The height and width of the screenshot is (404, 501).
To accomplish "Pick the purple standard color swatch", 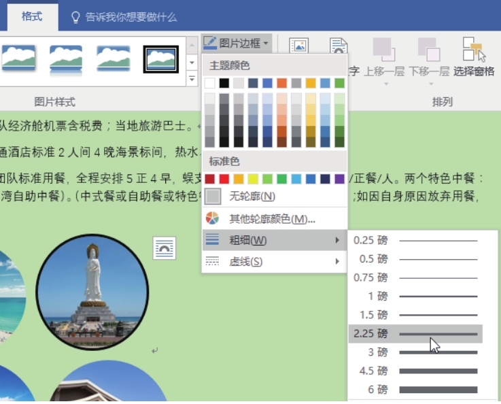I will (340, 179).
